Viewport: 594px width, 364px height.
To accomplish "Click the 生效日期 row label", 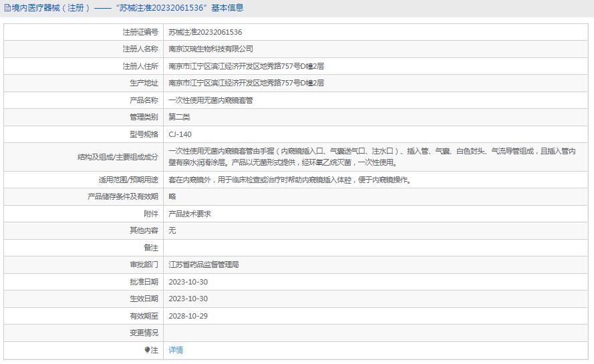I will 144,299.
